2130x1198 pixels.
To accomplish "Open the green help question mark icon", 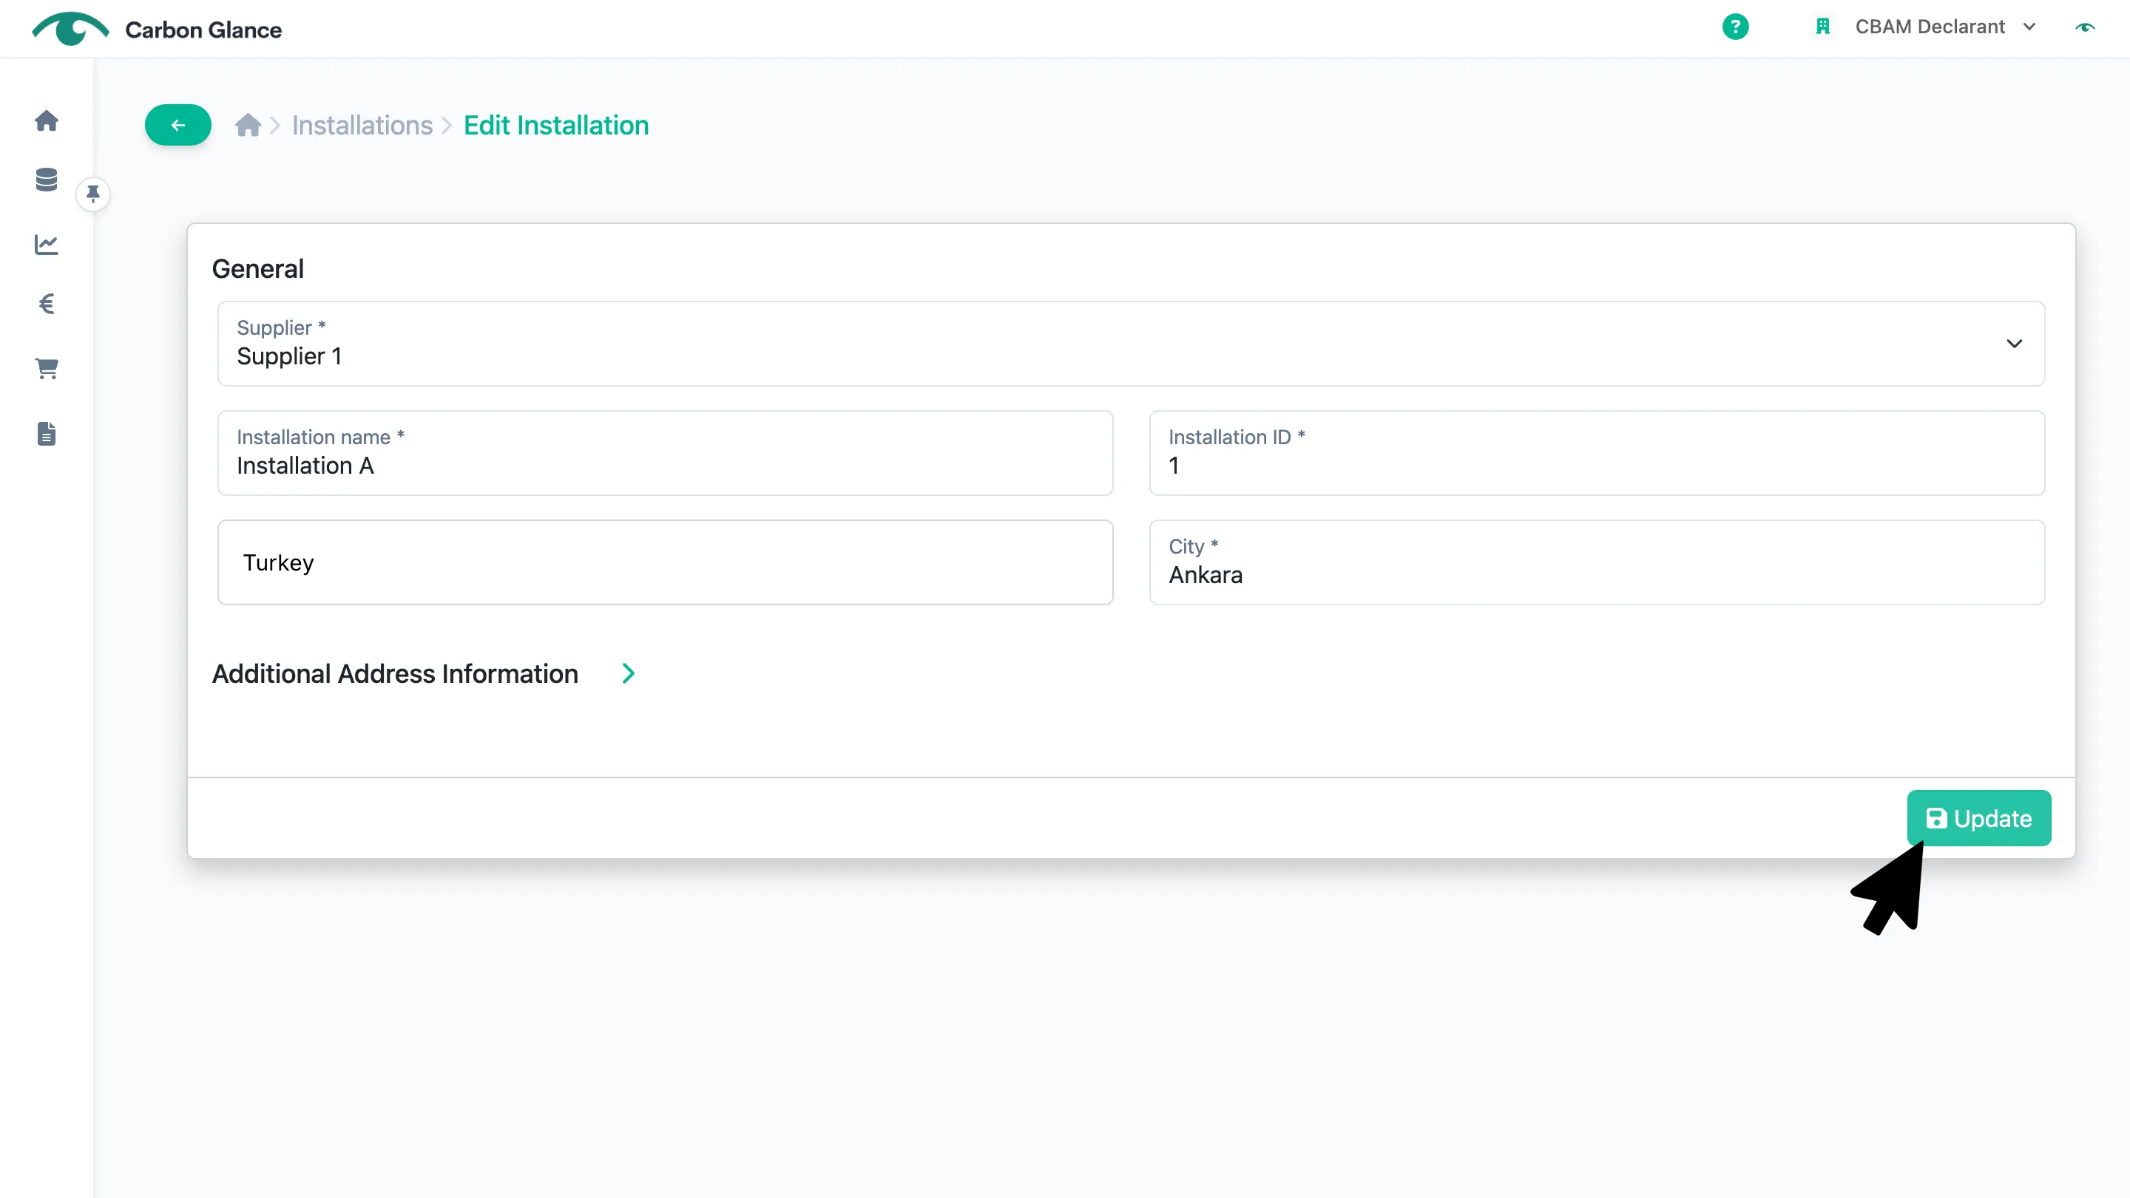I will point(1735,27).
